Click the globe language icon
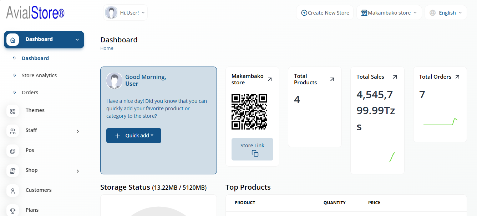 (433, 13)
